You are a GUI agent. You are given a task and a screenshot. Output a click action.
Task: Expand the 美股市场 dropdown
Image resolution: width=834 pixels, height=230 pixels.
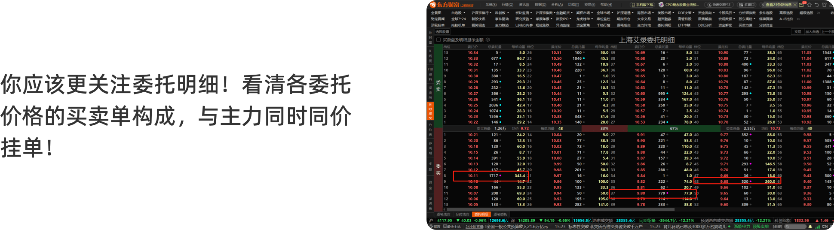point(665,13)
